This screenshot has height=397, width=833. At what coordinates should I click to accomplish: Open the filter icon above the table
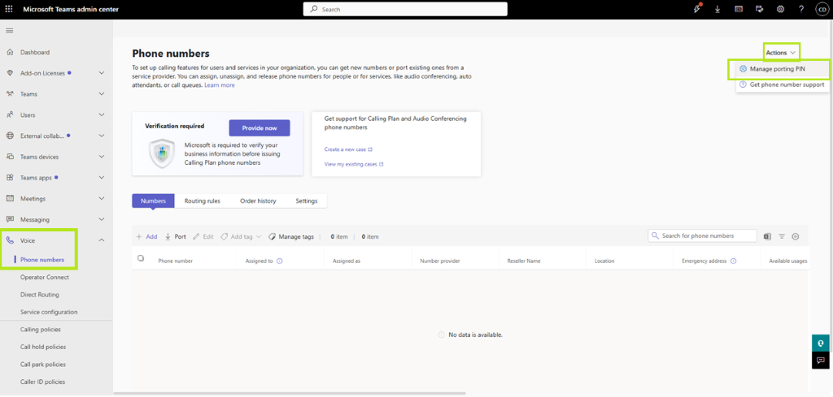pyautogui.click(x=782, y=236)
